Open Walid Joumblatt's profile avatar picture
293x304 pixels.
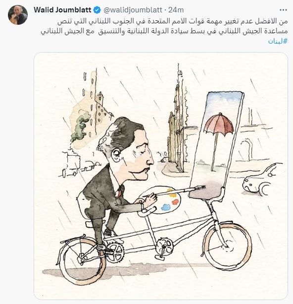[18, 15]
